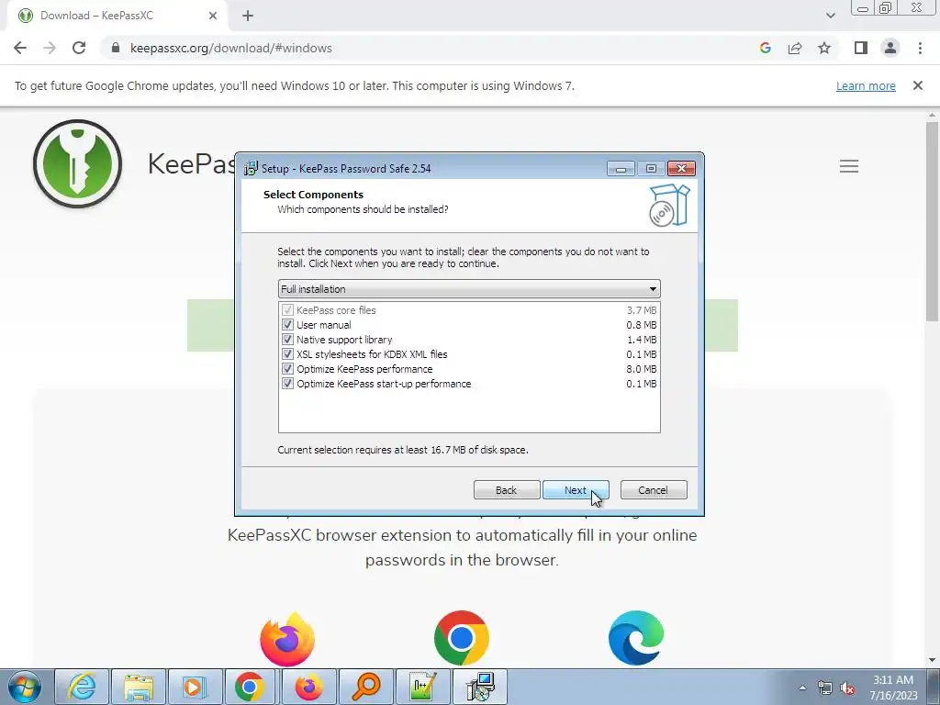The width and height of the screenshot is (940, 705).
Task: Click the muted volume tray icon
Action: [x=847, y=688]
